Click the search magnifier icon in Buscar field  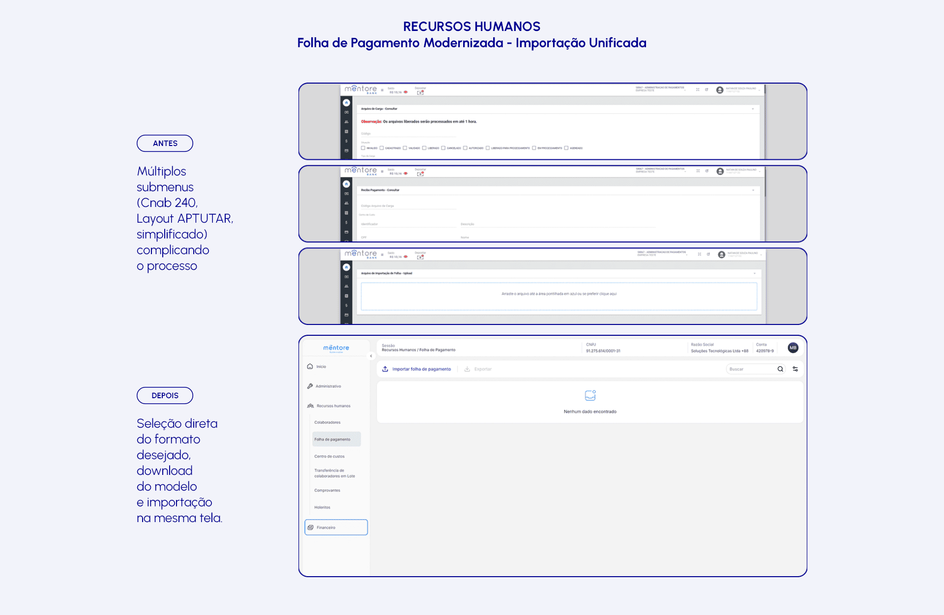pyautogui.click(x=780, y=369)
